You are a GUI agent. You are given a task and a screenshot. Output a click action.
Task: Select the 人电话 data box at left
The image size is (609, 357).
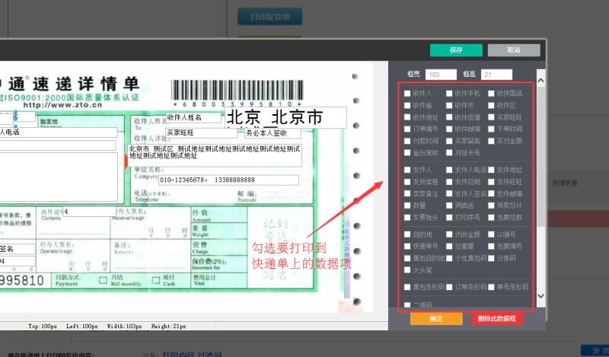pyautogui.click(x=59, y=132)
